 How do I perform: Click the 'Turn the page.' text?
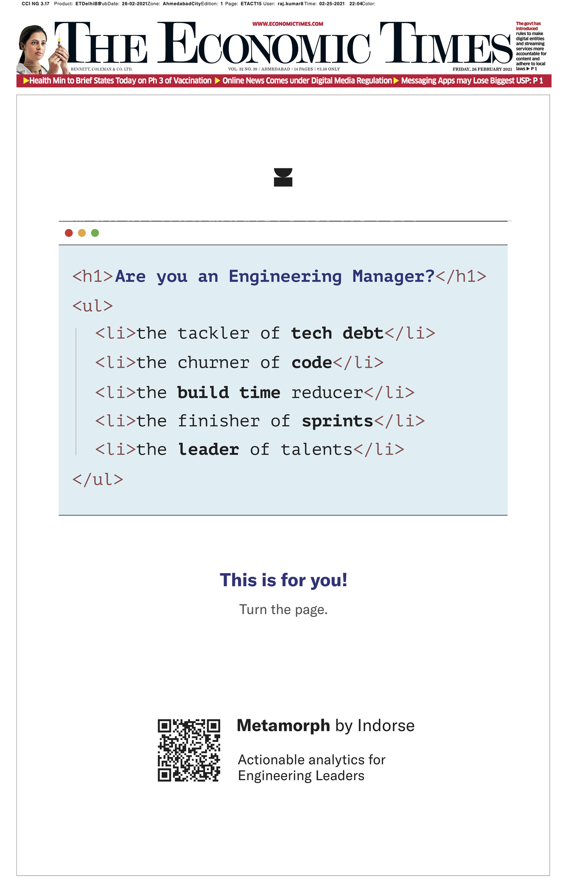(x=284, y=609)
